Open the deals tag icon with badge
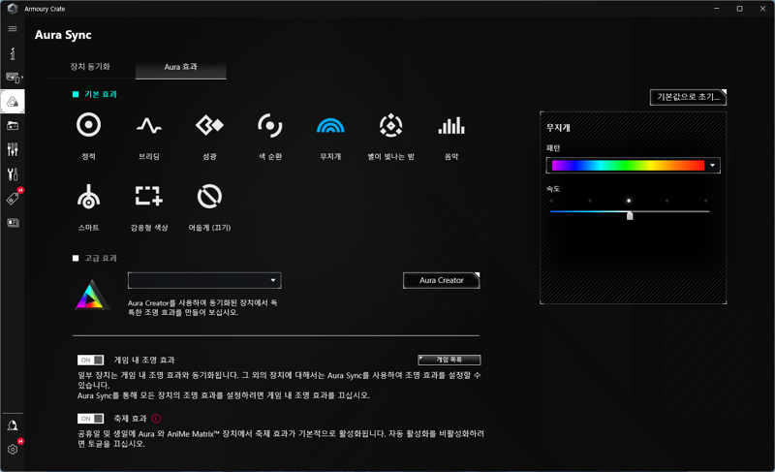Viewport: 775px width, 472px height. tap(13, 198)
